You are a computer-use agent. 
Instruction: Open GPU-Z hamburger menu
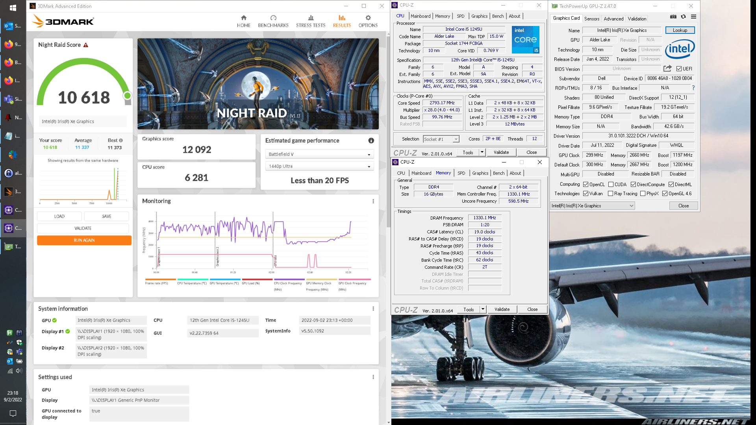tap(693, 17)
